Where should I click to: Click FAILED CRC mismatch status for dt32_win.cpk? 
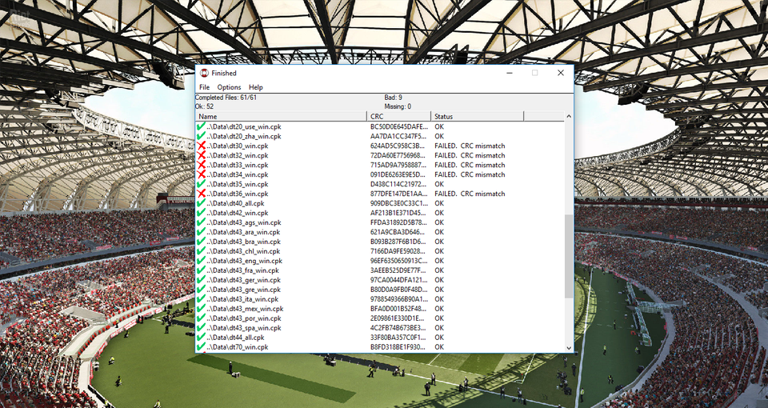click(470, 155)
